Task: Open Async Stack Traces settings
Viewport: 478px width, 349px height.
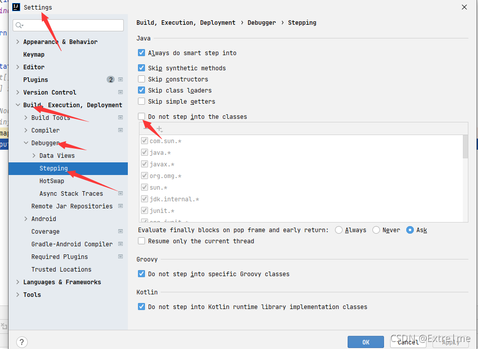Action: (71, 193)
